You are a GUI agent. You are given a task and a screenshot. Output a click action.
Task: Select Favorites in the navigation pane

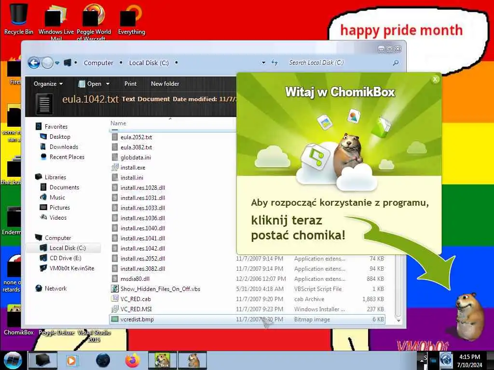(56, 127)
